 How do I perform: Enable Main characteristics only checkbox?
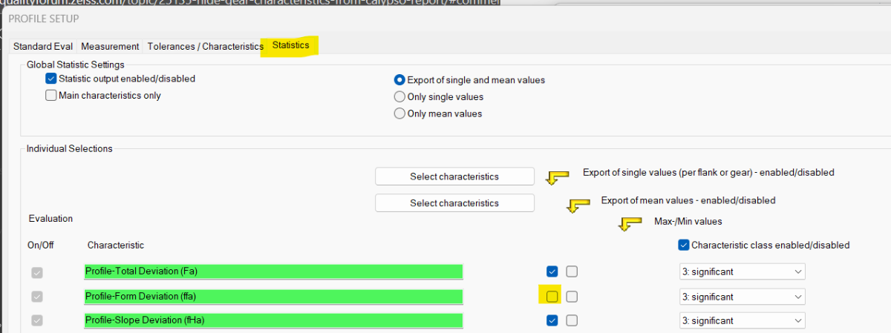51,96
